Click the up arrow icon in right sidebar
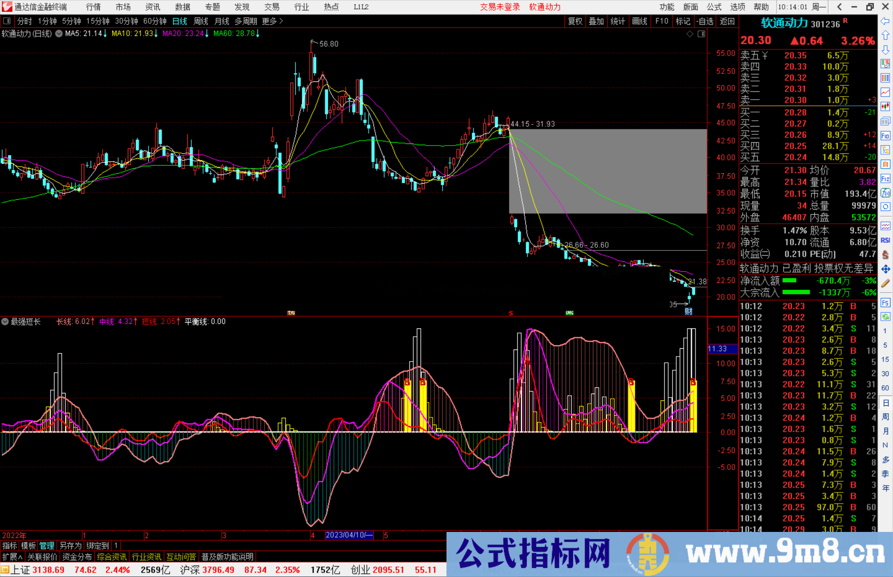This screenshot has width=893, height=577. (885, 36)
